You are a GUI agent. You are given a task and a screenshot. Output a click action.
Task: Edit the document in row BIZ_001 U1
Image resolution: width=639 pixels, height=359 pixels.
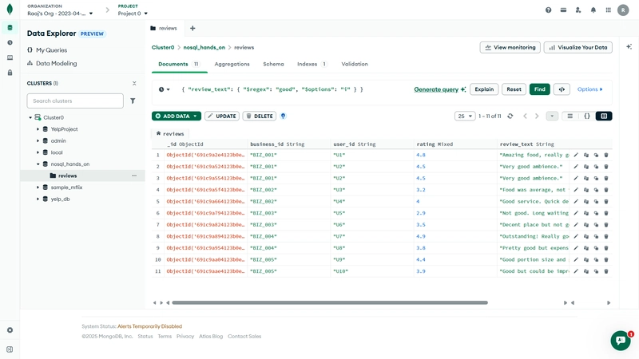(x=576, y=155)
